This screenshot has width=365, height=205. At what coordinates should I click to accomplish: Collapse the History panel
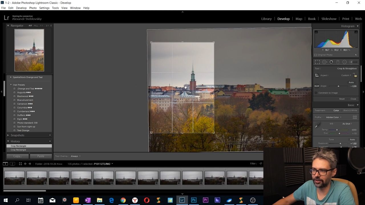(x=8, y=141)
